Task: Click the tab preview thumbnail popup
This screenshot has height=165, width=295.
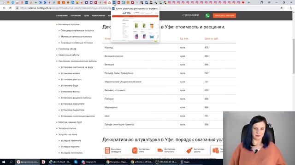Action: (x=135, y=24)
